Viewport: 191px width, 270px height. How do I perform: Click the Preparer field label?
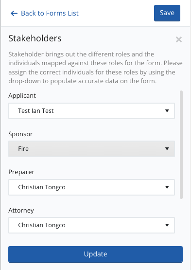21,172
